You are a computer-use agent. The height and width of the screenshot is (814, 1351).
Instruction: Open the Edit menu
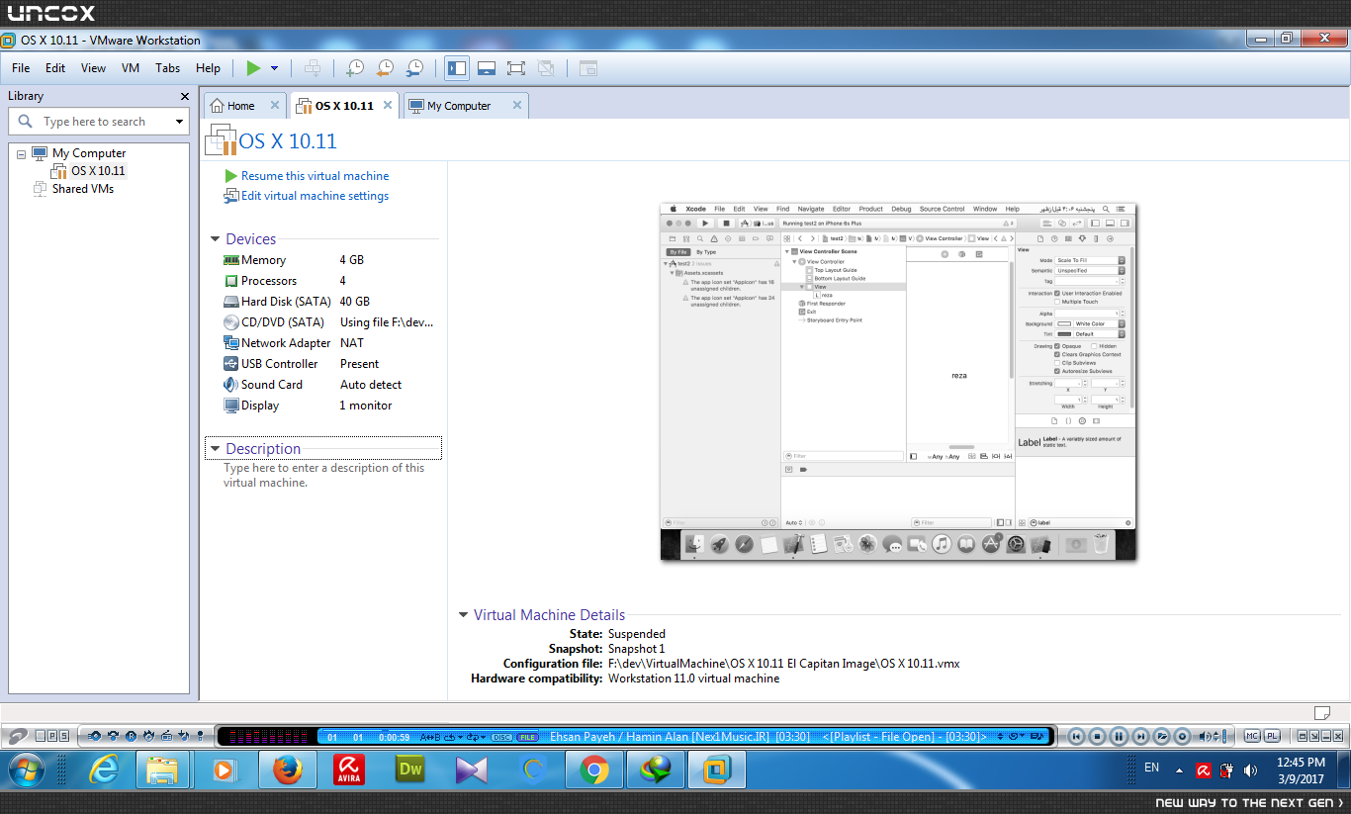click(x=55, y=68)
